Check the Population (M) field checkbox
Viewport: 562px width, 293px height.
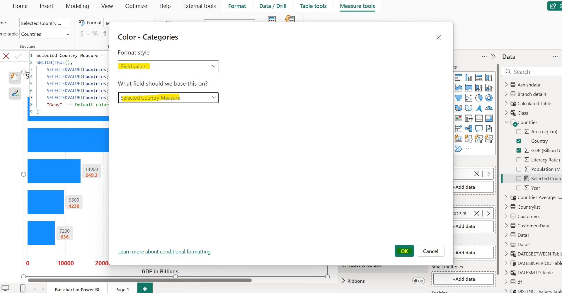coord(519,169)
